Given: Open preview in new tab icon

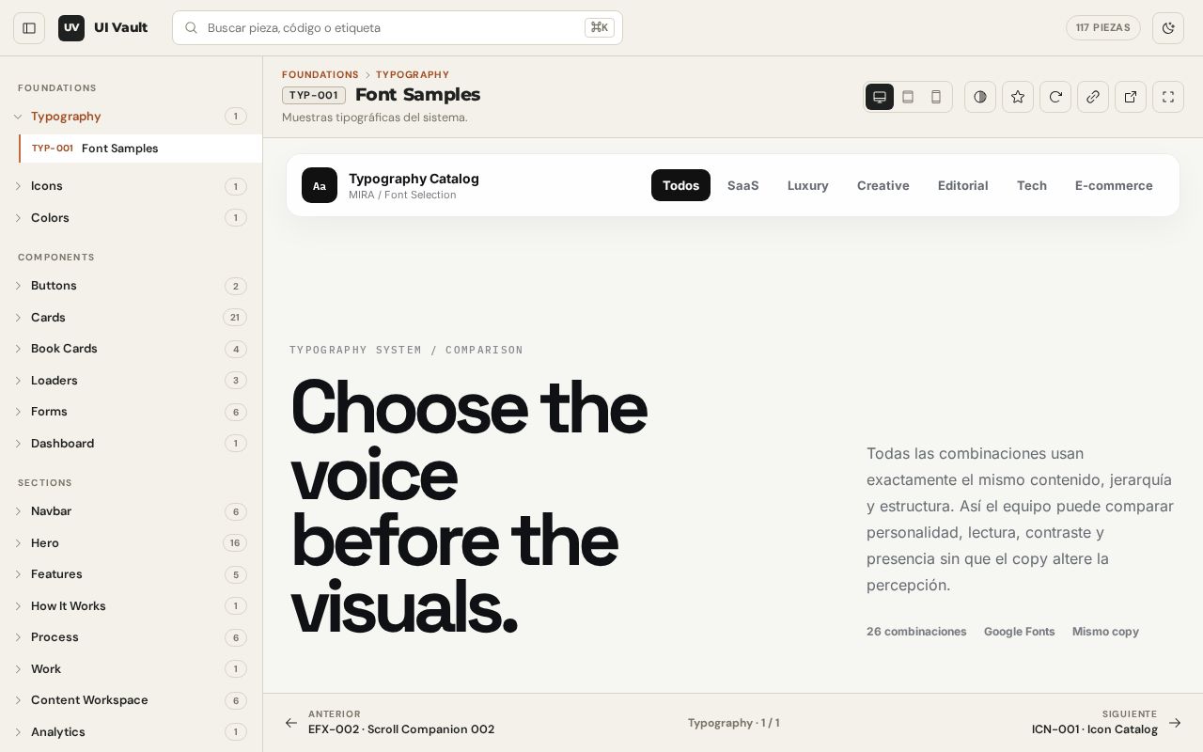Looking at the screenshot, I should pyautogui.click(x=1131, y=97).
